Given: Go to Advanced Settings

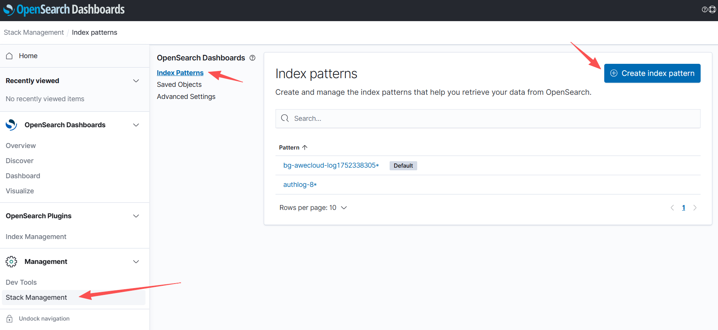Looking at the screenshot, I should (x=186, y=97).
